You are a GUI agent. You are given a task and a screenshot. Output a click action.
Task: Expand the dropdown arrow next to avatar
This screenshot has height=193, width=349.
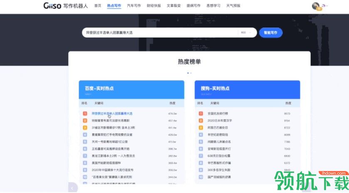327,6
